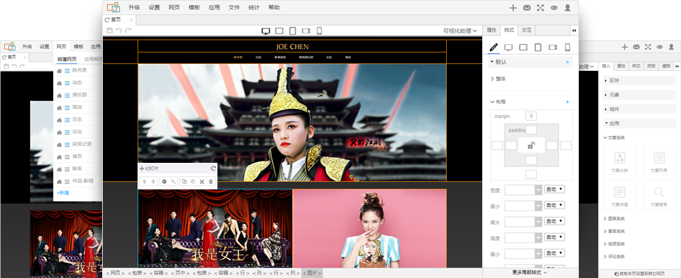Expand the 整体 section
Viewport: 681px width, 278px height.
coord(501,79)
